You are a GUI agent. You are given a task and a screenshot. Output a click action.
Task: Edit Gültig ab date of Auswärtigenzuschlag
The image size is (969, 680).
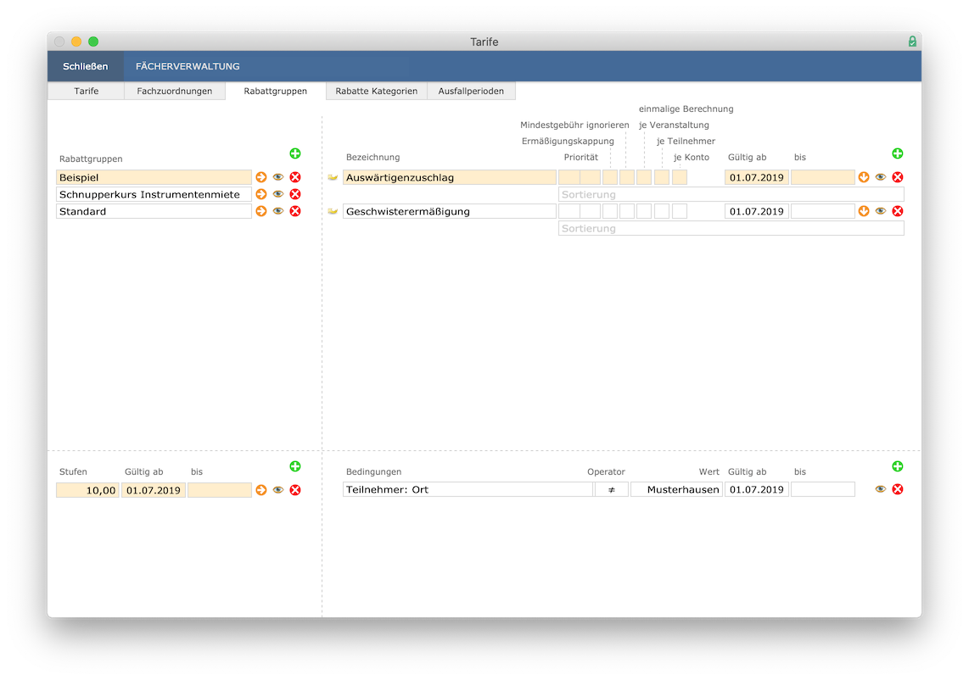tap(756, 177)
